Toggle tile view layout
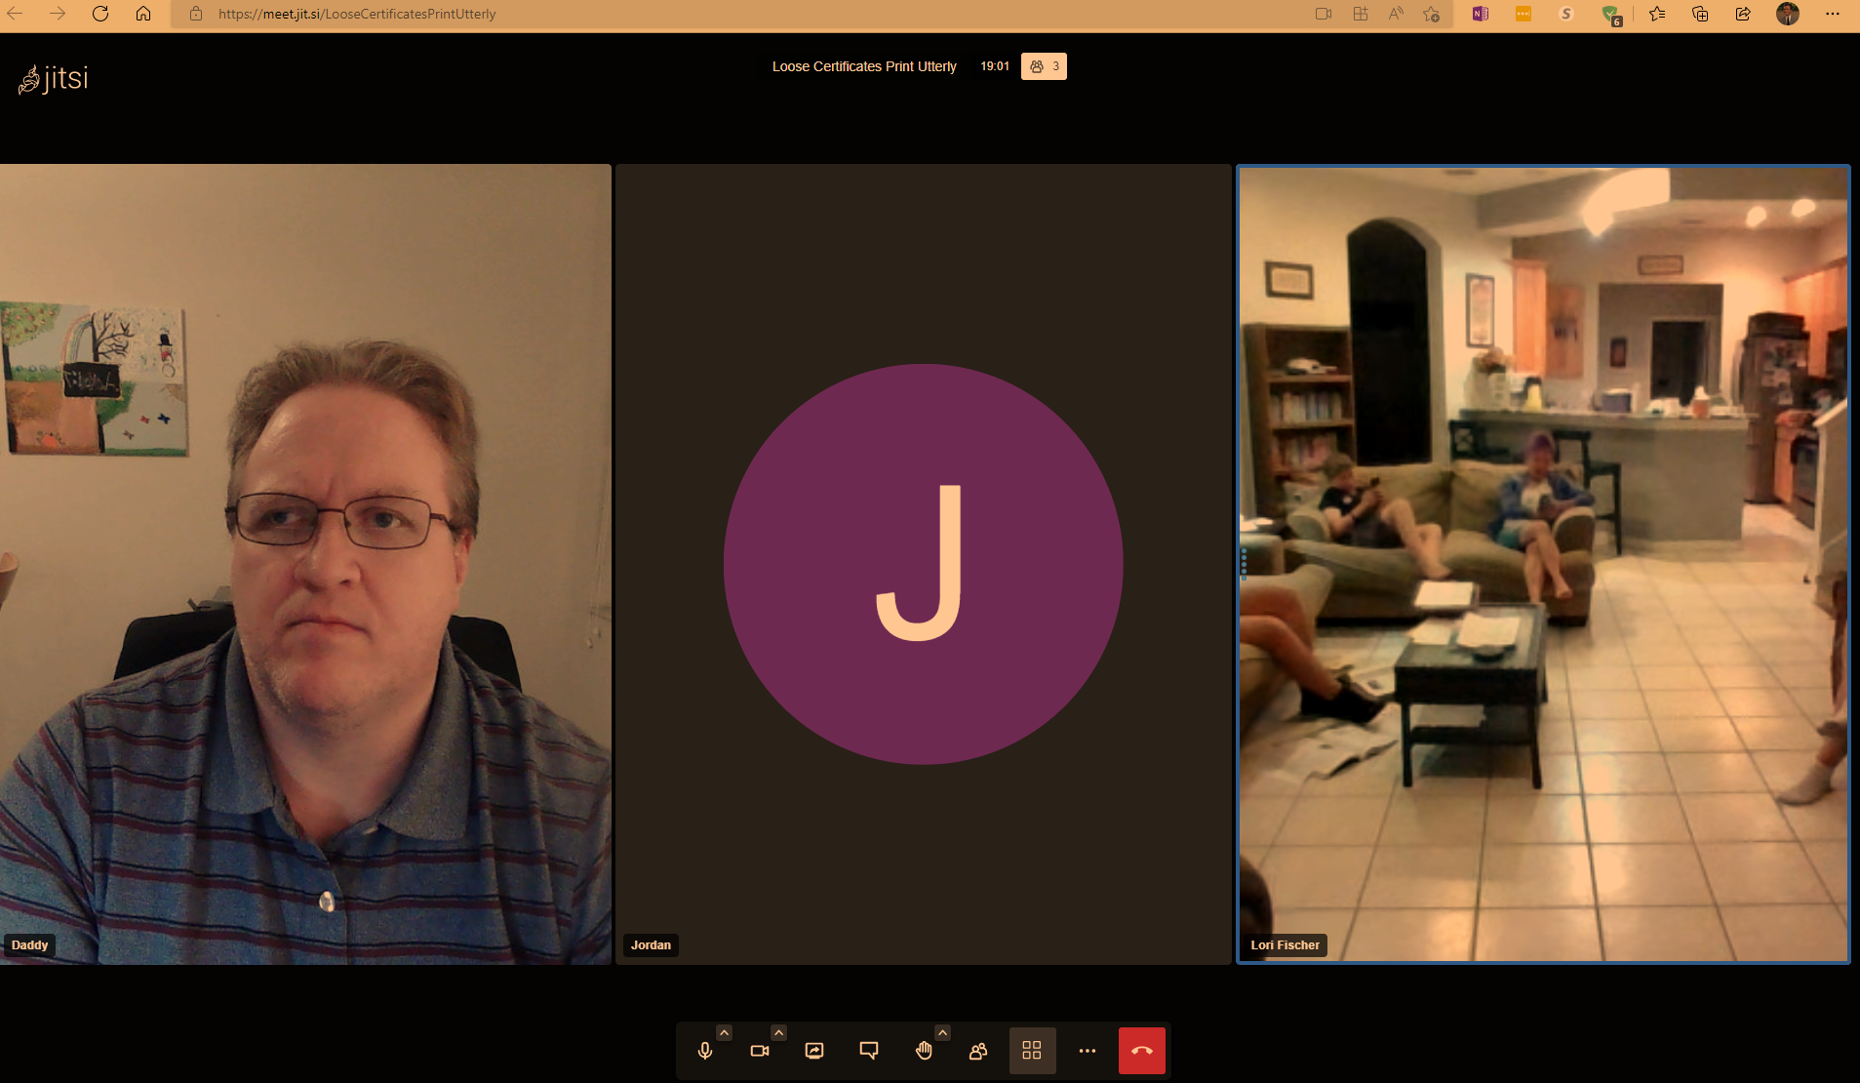This screenshot has height=1083, width=1860. coord(1032,1051)
